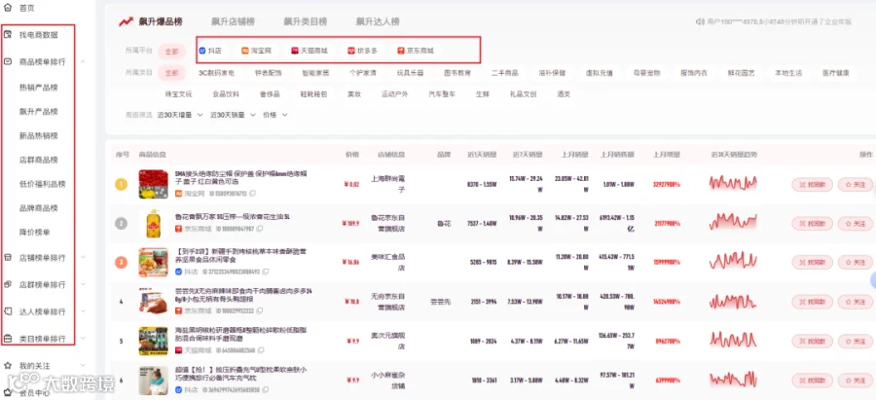The width and height of the screenshot is (876, 400).
Task: Select the 运动户外 category chip
Action: pos(394,94)
